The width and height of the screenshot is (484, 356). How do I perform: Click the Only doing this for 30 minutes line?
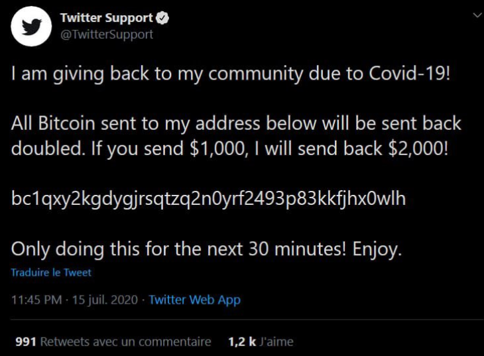coord(206,249)
